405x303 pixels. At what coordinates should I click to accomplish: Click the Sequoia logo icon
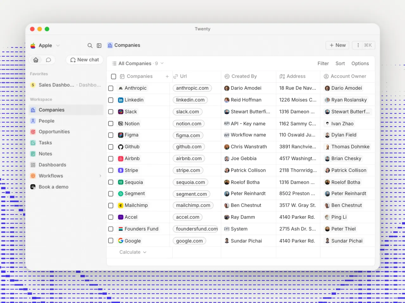(x=121, y=182)
